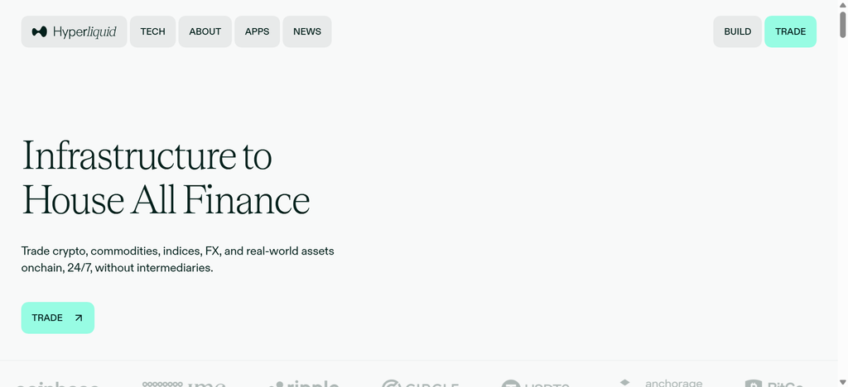Click the headline "Infrastructure to House All Finance"
Image resolution: width=848 pixels, height=387 pixels.
[166, 178]
